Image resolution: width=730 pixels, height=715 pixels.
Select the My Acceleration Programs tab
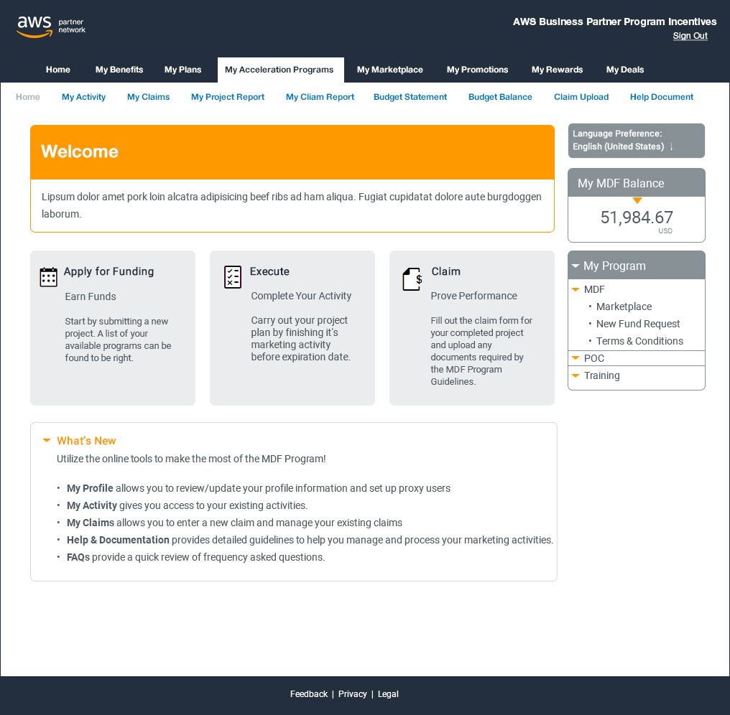279,70
